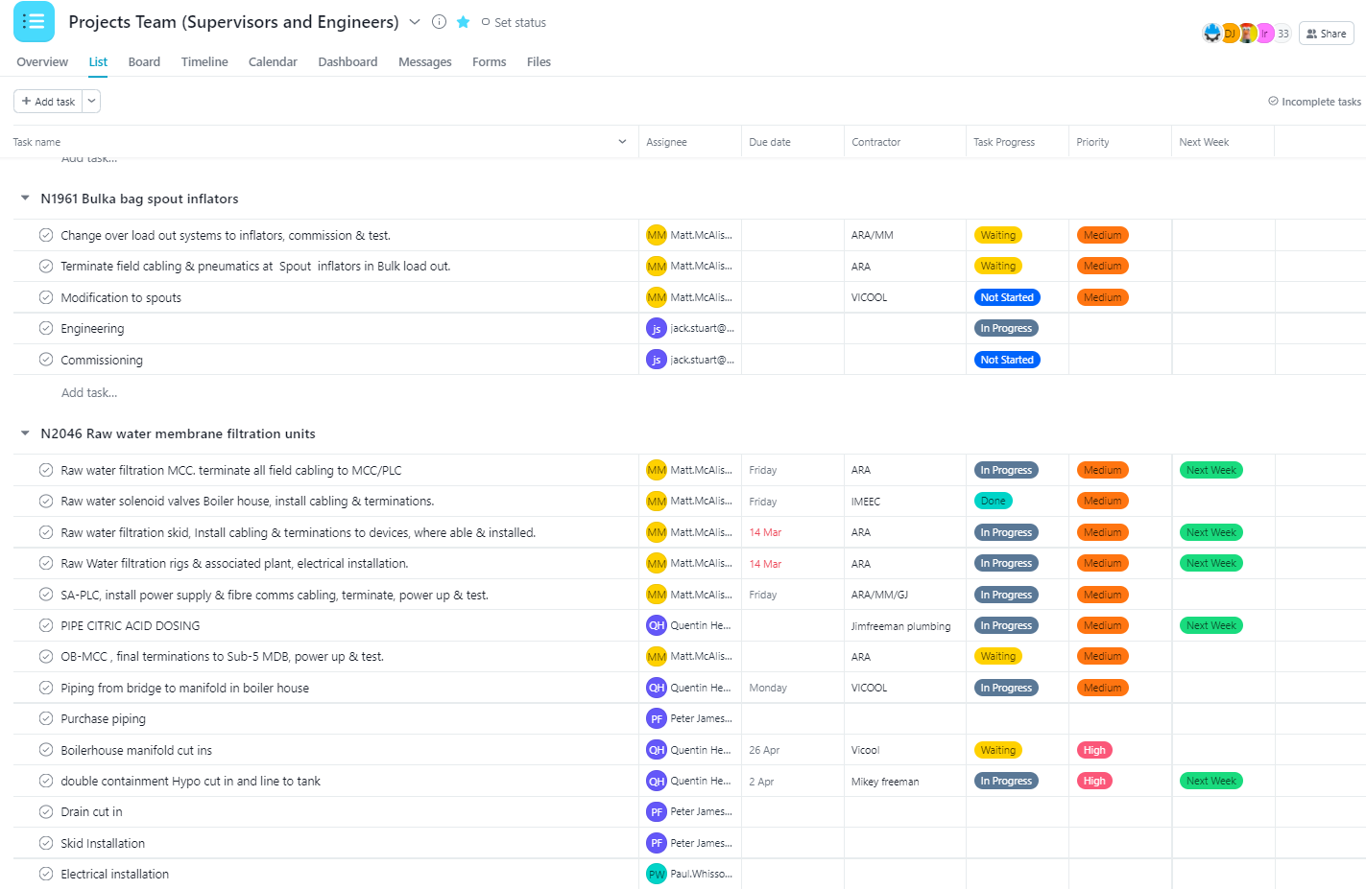
Task: Click jack.stuart's avatar on the Commissioning task
Action: (657, 359)
